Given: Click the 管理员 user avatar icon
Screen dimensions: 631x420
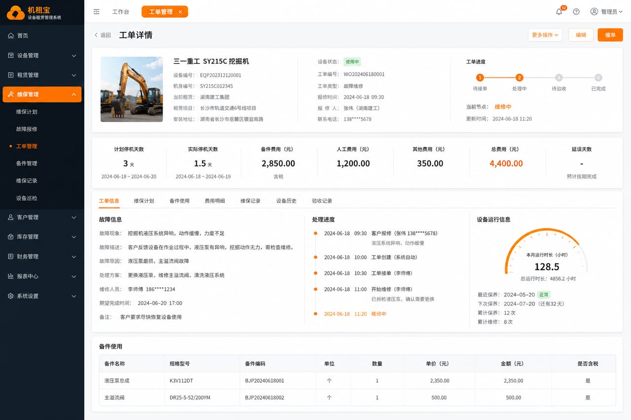Looking at the screenshot, I should pyautogui.click(x=594, y=12).
